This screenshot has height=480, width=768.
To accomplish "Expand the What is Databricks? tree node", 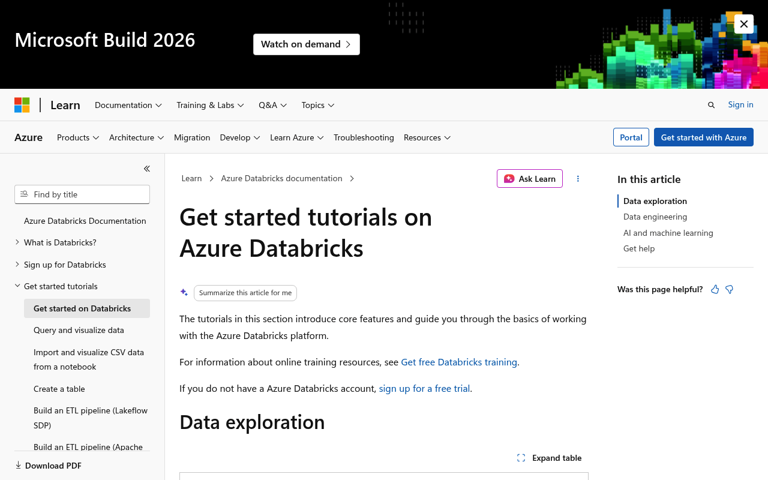I will tap(17, 242).
